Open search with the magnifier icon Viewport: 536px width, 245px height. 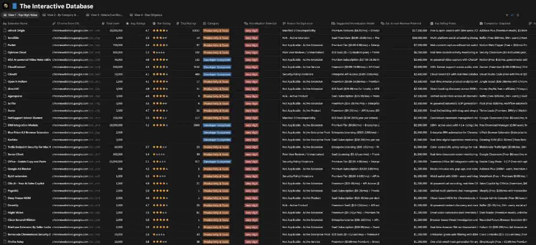(x=518, y=15)
